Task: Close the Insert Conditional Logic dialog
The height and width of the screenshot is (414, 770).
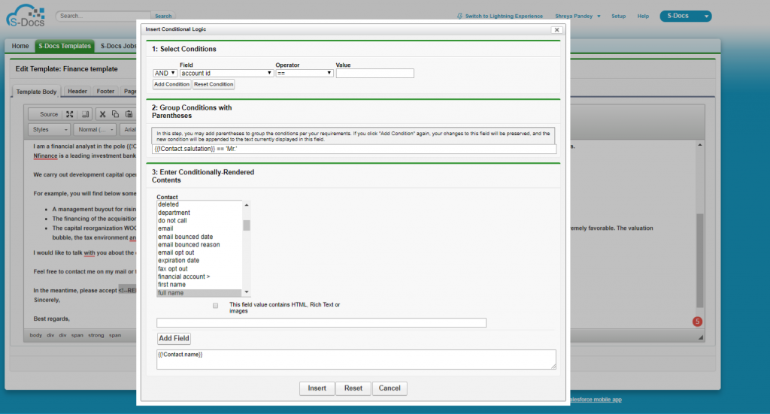Action: click(556, 29)
